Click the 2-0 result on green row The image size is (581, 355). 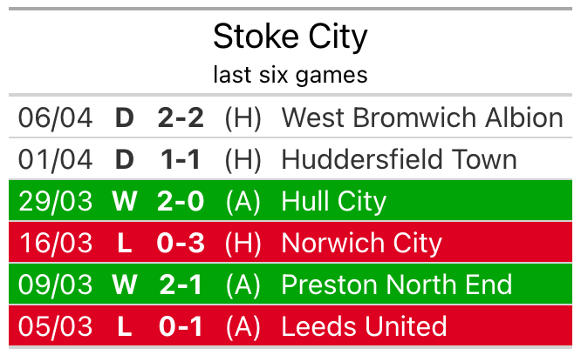[x=181, y=201]
